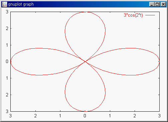Viewport: 168px width, 122px height.
Task: Click the upper 2 label on y-axis
Action: [7, 29]
